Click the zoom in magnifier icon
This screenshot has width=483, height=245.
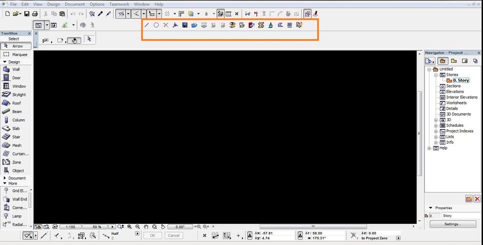pyautogui.click(x=130, y=227)
